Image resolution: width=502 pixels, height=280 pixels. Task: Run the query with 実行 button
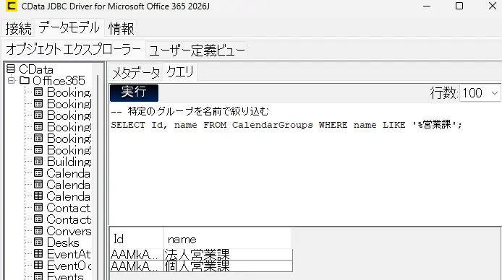[x=134, y=92]
